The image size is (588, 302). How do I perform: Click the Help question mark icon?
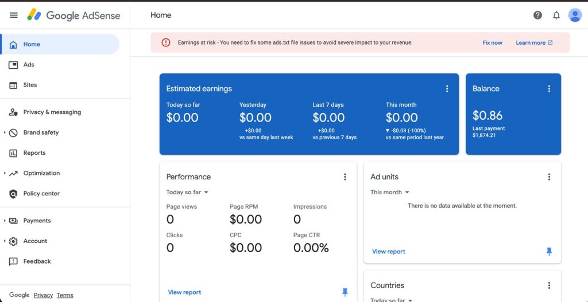[537, 15]
